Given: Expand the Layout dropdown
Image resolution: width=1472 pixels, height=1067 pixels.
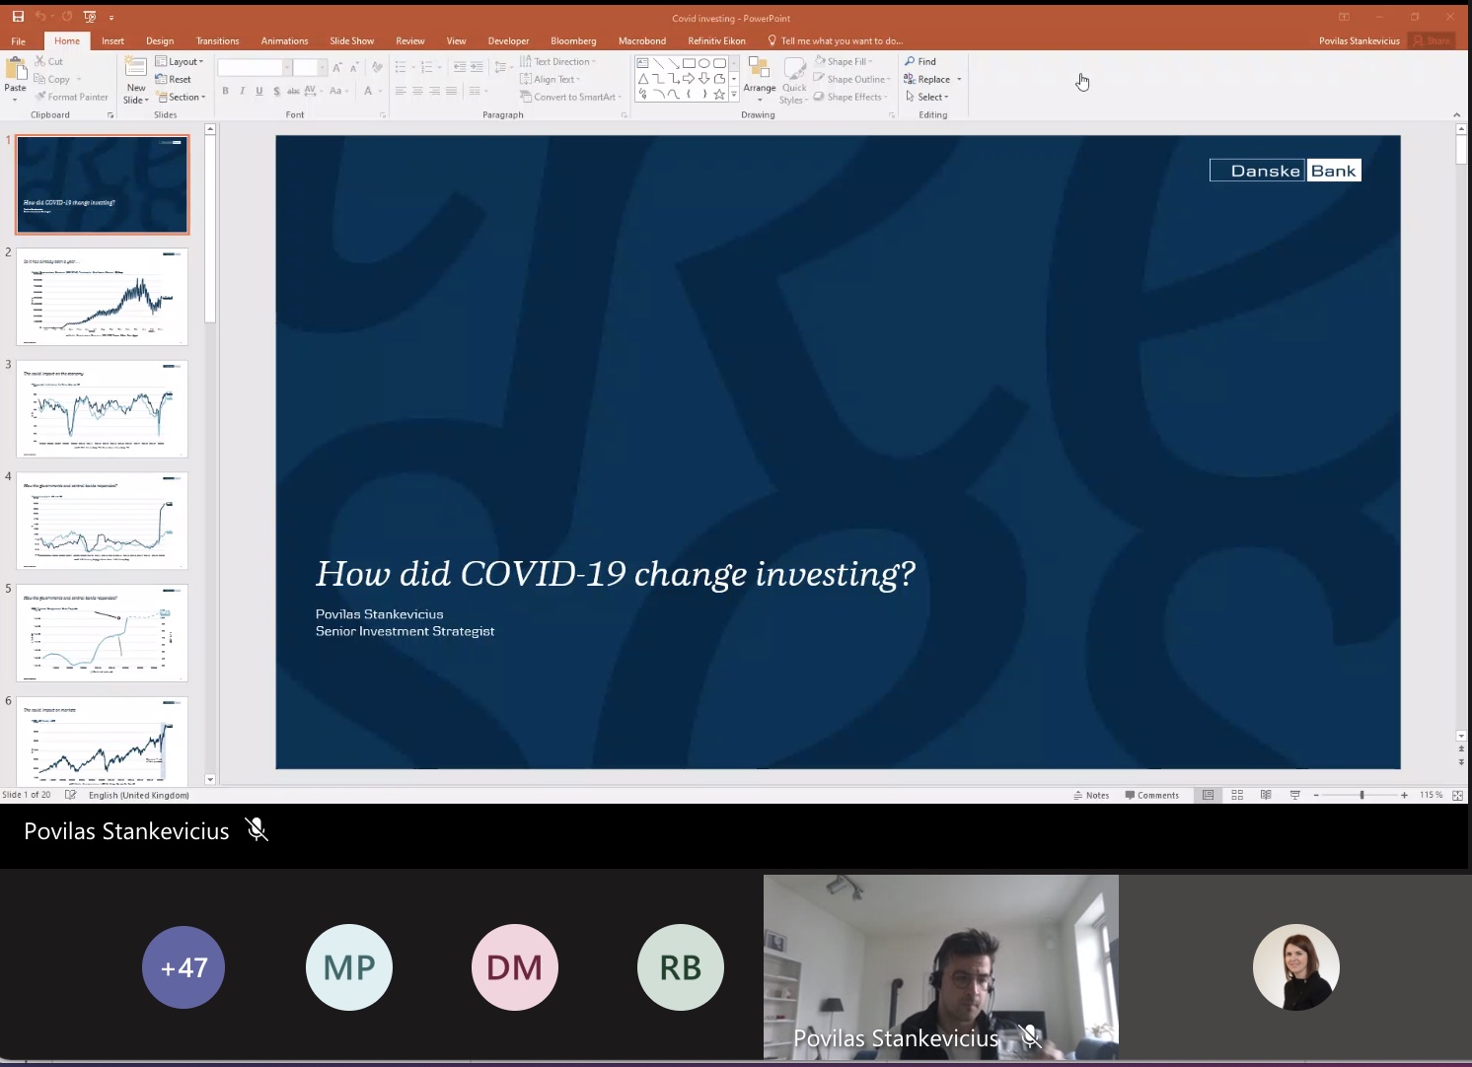Looking at the screenshot, I should pyautogui.click(x=180, y=61).
